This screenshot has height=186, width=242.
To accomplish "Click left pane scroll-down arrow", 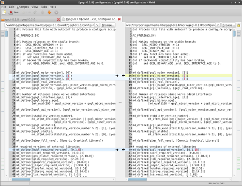I will 6,175.
